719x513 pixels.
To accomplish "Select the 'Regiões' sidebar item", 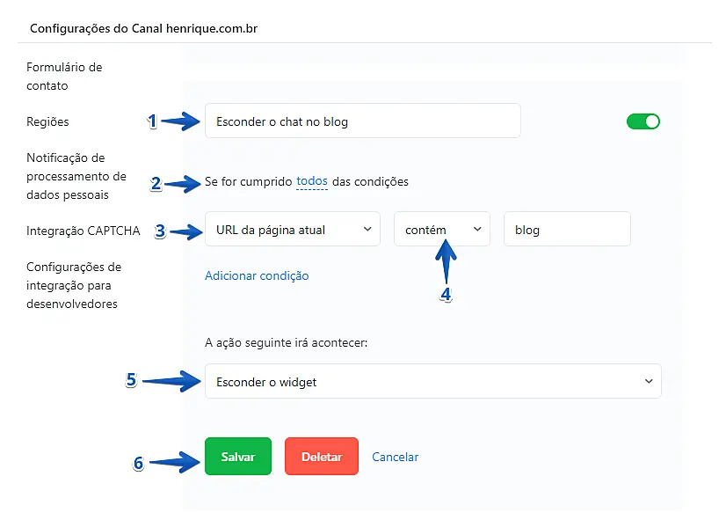I will tap(47, 121).
